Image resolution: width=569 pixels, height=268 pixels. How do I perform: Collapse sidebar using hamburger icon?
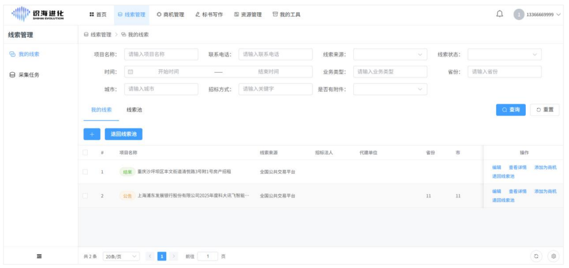coord(39,255)
